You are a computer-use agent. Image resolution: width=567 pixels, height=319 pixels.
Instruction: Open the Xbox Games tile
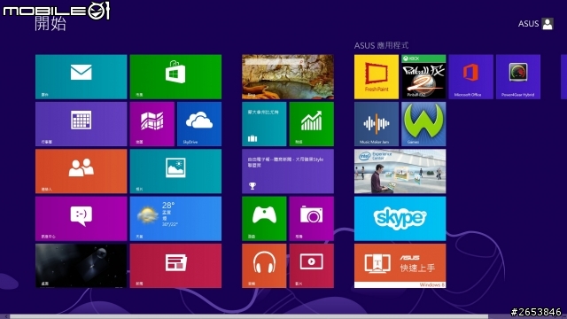(264, 219)
